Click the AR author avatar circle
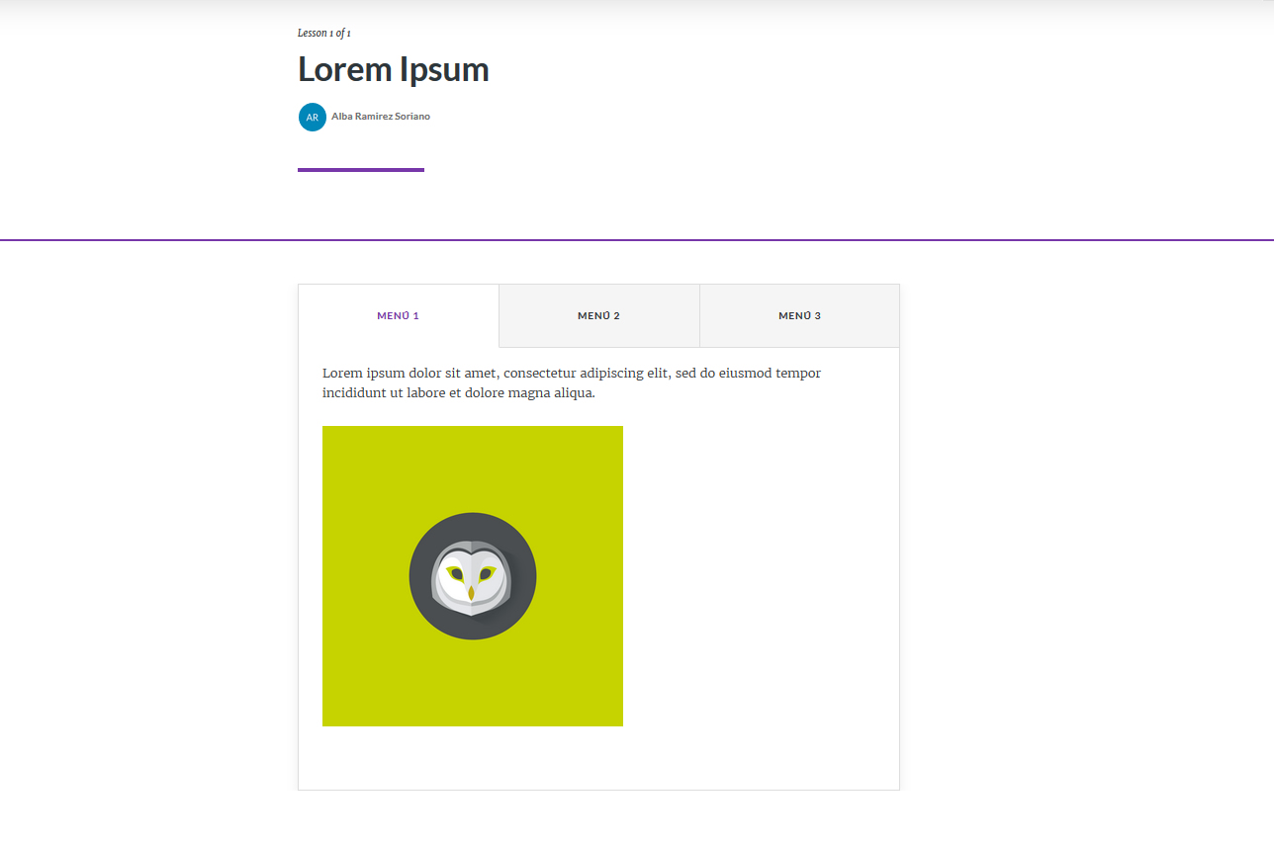Image resolution: width=1274 pixels, height=845 pixels. [x=312, y=117]
